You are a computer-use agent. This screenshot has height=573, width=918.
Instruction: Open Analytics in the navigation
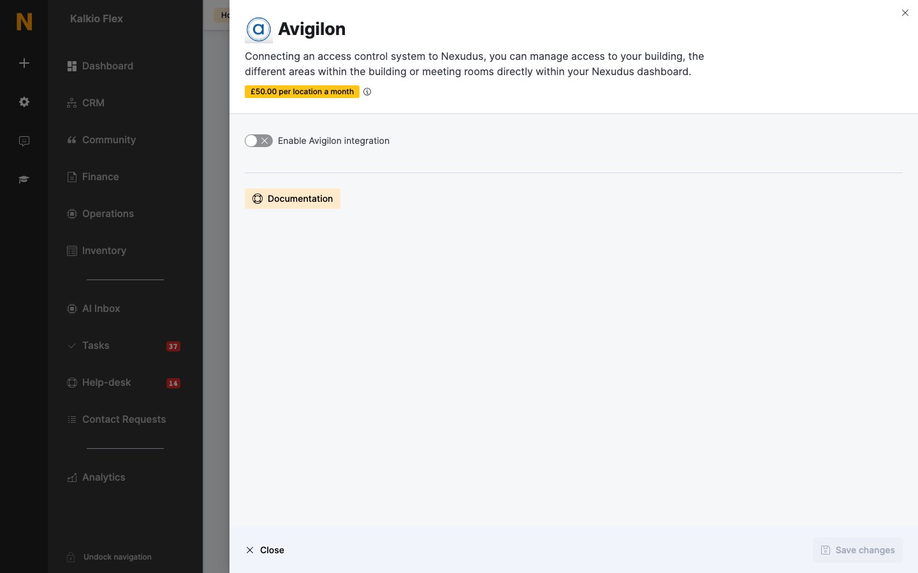tap(96, 478)
